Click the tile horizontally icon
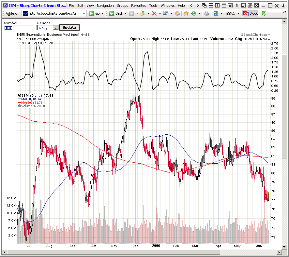Screen dimensions: 289x257 211,6
